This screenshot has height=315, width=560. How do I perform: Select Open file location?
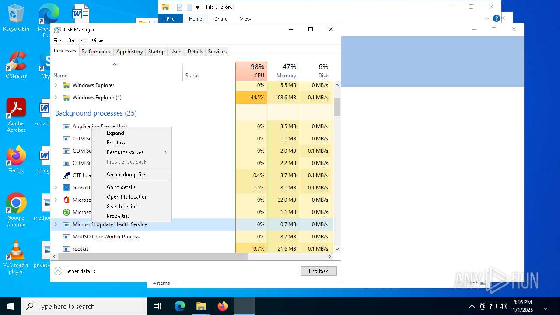click(x=131, y=197)
